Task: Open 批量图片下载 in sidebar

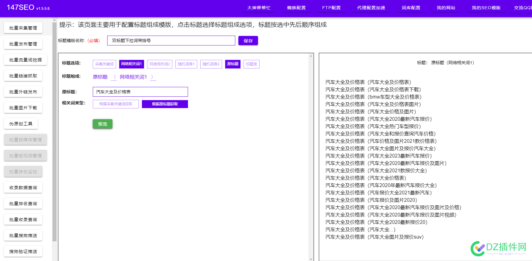Action: click(23, 108)
